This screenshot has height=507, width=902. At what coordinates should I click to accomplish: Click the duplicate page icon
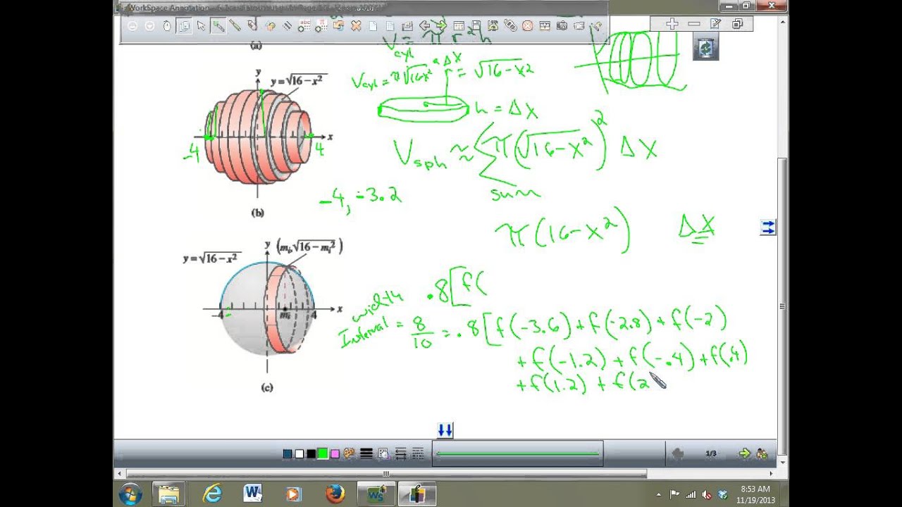pos(390,26)
